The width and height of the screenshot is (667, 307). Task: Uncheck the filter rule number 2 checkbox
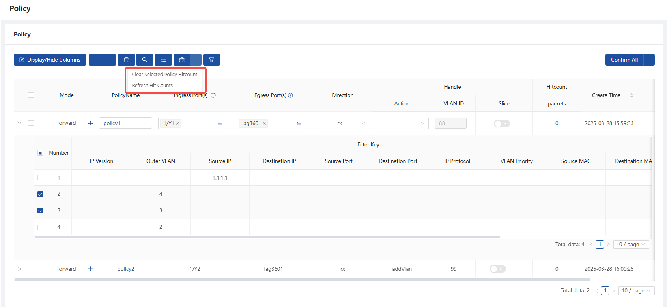(x=40, y=194)
